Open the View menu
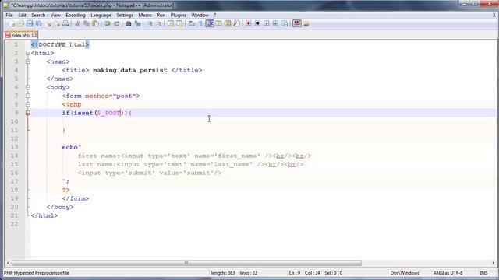This screenshot has width=499, height=280. tap(55, 16)
